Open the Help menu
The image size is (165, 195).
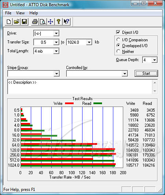(x=34, y=13)
